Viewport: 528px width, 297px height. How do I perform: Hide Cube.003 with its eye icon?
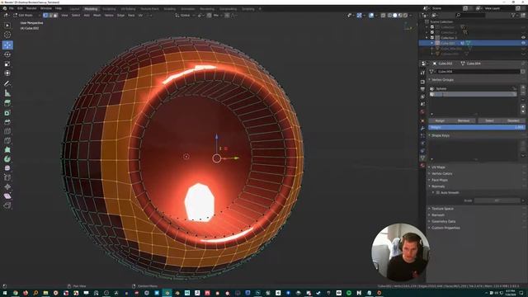[x=523, y=43]
